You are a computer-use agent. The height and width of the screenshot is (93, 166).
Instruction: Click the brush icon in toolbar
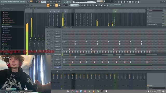click(x=54, y=5)
